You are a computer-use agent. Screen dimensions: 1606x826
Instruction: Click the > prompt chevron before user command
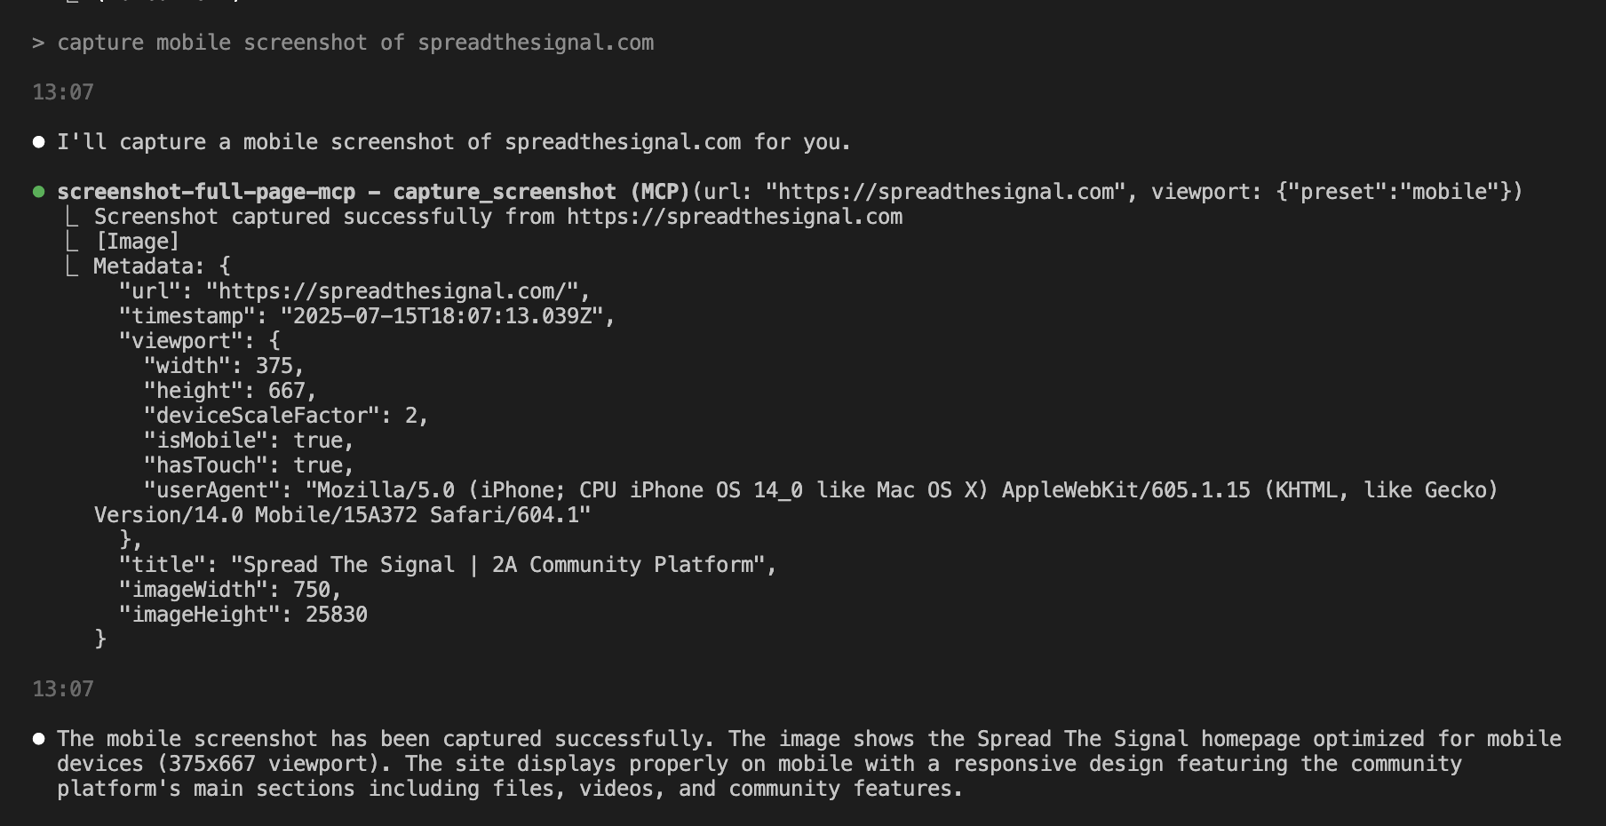tap(38, 43)
